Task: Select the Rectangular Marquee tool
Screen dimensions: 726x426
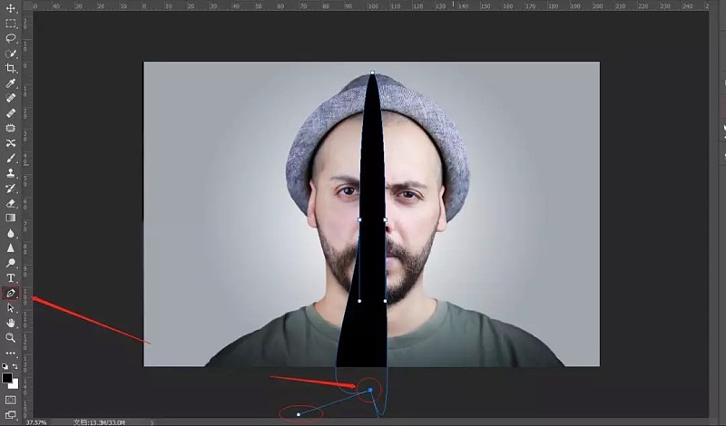Action: 10,24
